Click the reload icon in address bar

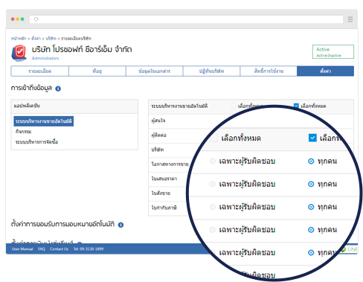(36, 19)
